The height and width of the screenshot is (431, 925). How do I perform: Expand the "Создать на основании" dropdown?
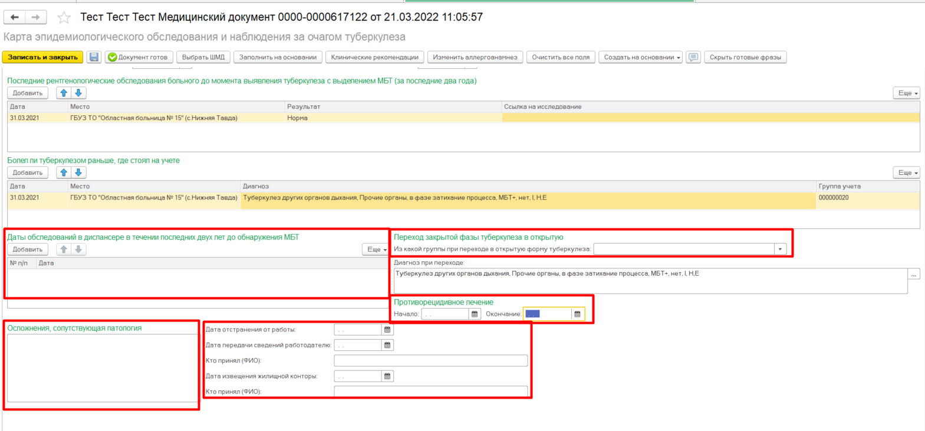[x=640, y=57]
